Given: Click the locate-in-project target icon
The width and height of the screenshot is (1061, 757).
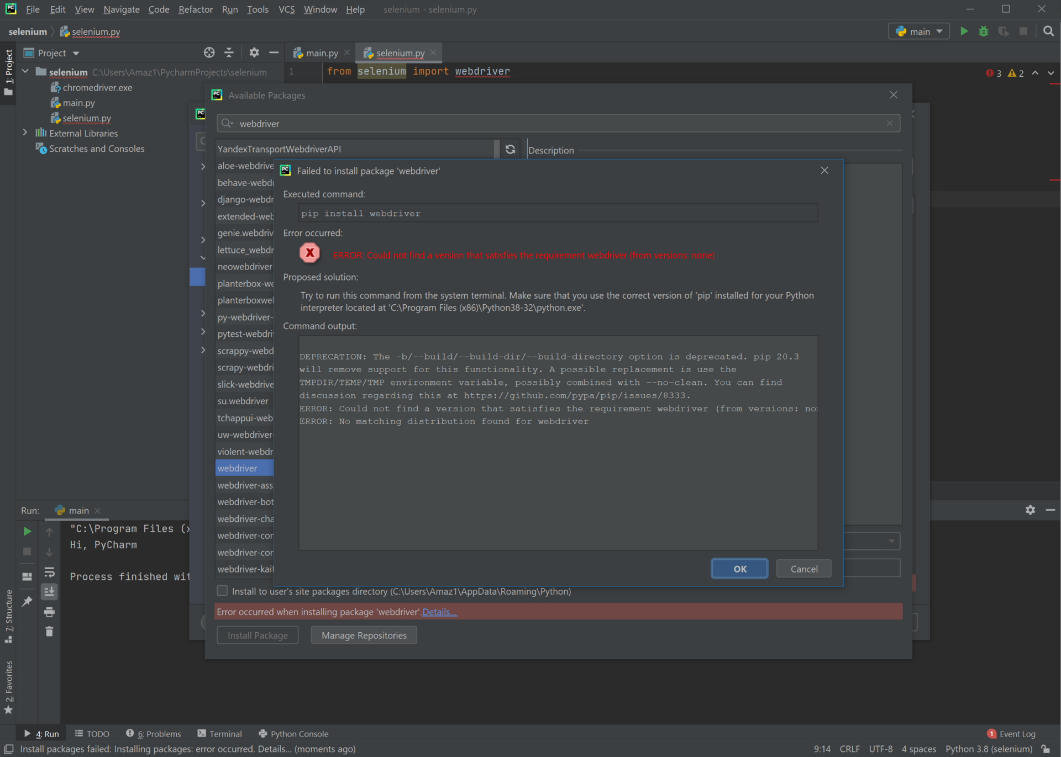Looking at the screenshot, I should tap(209, 52).
